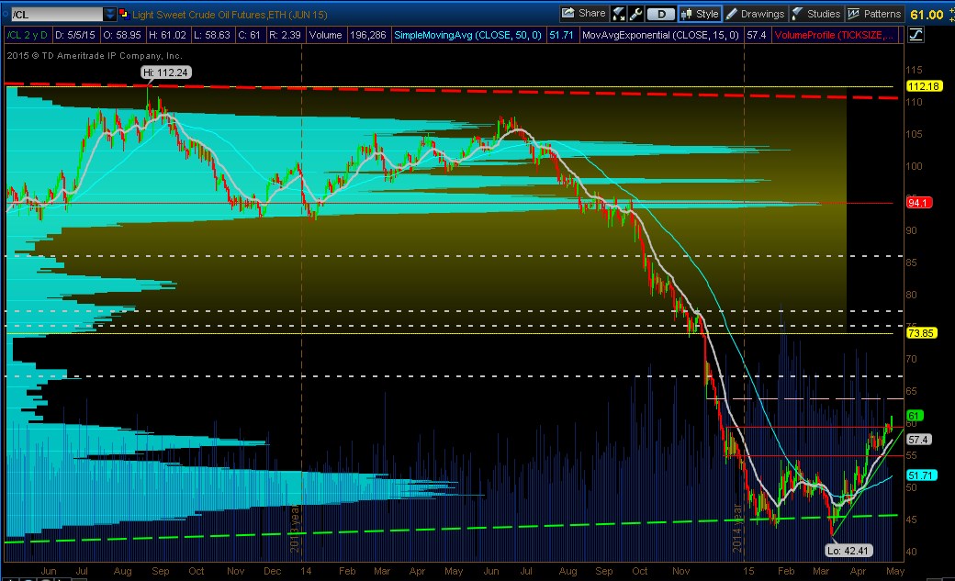Open the quick study flask icon
The height and width of the screenshot is (581, 955).
620,14
